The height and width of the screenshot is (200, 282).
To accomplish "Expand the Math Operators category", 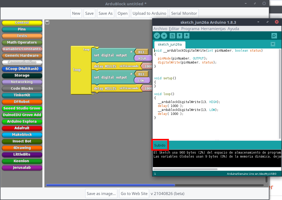I will (22, 42).
